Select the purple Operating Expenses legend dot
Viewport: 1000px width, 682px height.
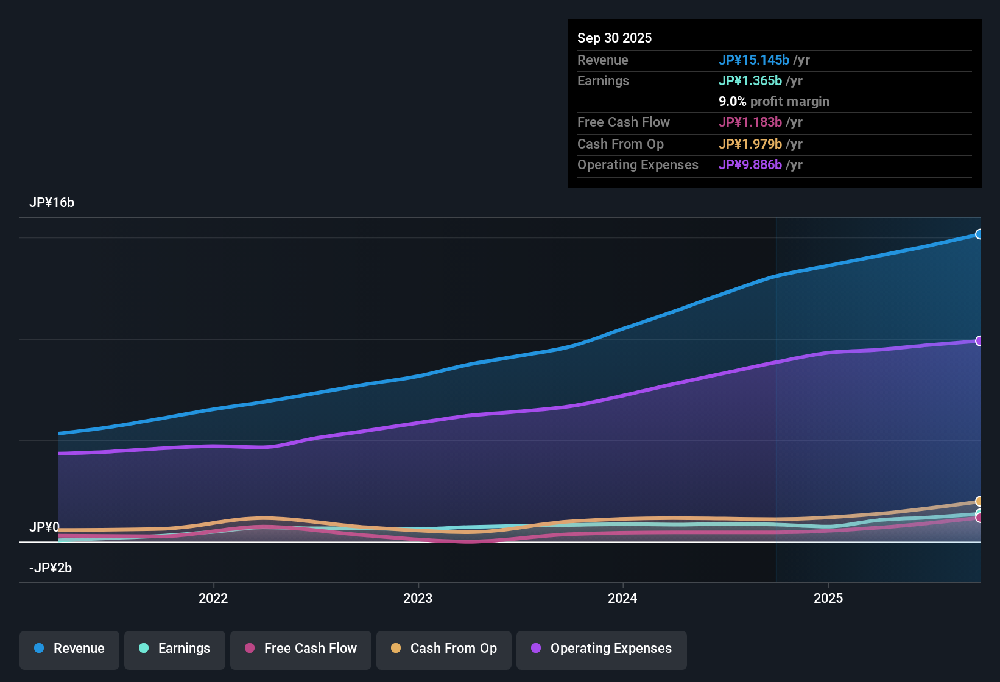point(536,649)
